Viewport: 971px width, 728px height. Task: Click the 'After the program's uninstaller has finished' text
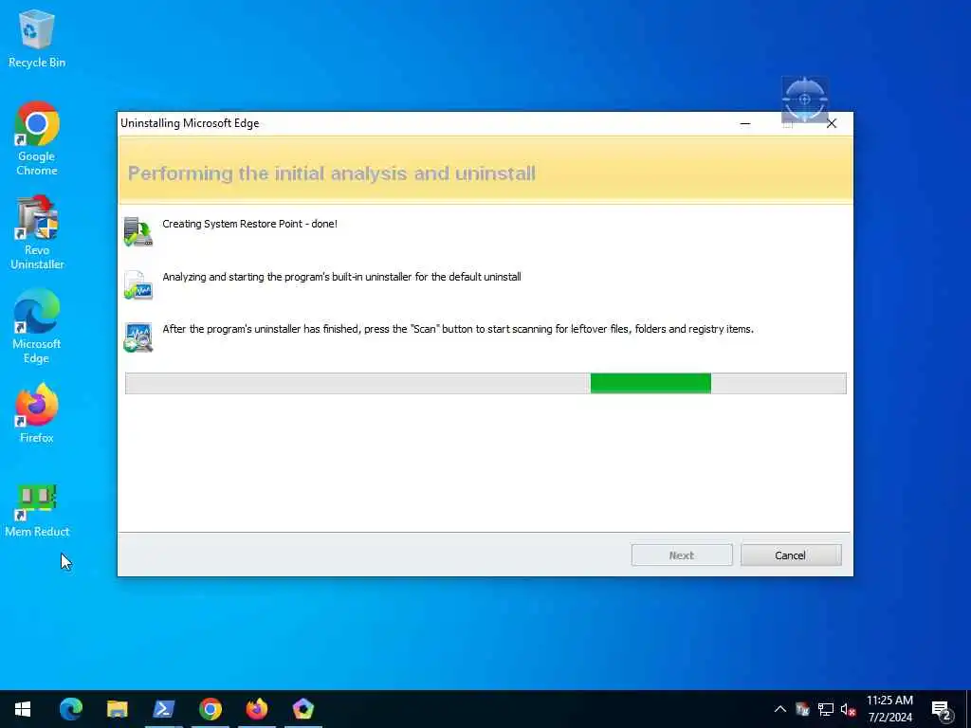coord(458,329)
